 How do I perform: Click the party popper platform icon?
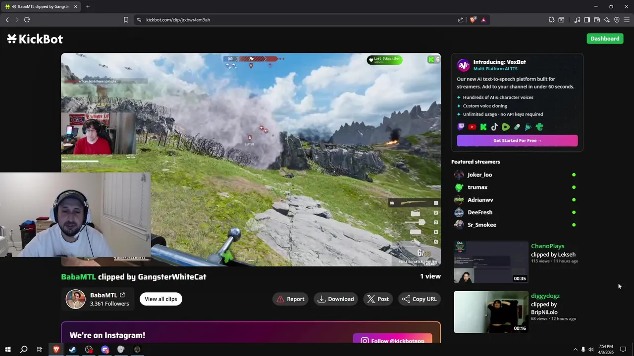point(528,127)
